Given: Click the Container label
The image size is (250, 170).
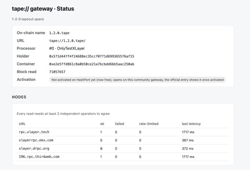Looking at the screenshot, I should [26, 64].
